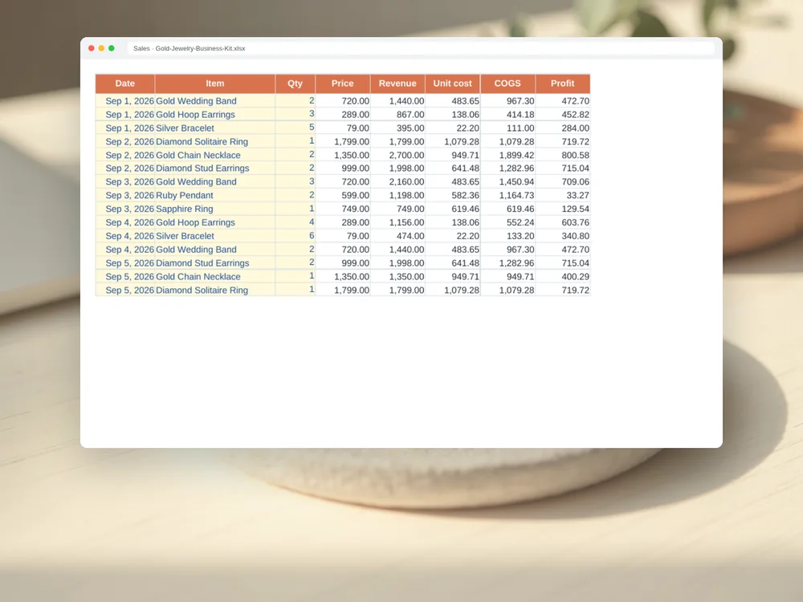803x602 pixels.
Task: Click Gold Chain Necklace cell for Sep 2
Action: coord(215,155)
